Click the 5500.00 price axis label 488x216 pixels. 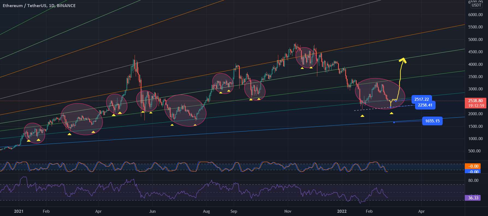point(475,27)
